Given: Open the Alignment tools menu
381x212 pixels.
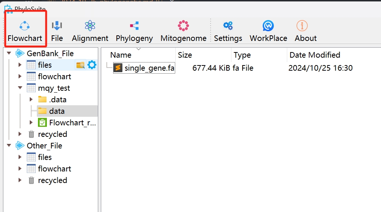Looking at the screenshot, I should pyautogui.click(x=90, y=31).
